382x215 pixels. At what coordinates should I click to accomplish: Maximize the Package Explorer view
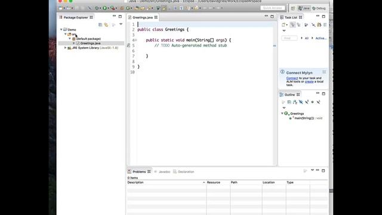point(120,16)
